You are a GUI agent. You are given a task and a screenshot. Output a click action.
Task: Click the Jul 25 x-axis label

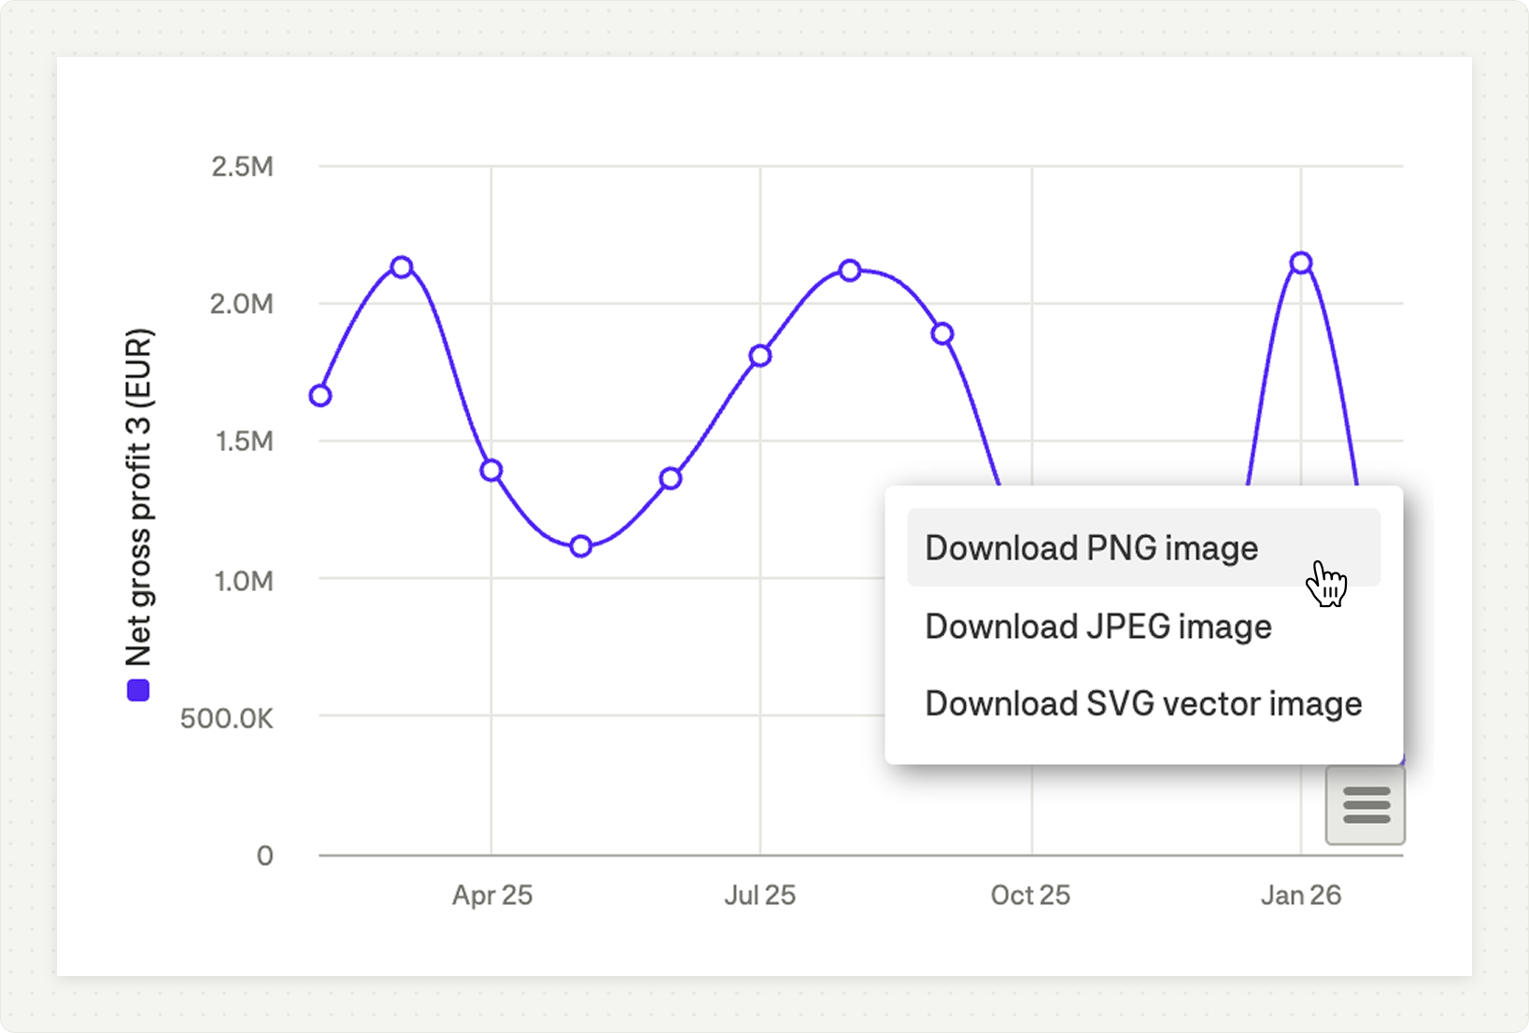coord(760,896)
